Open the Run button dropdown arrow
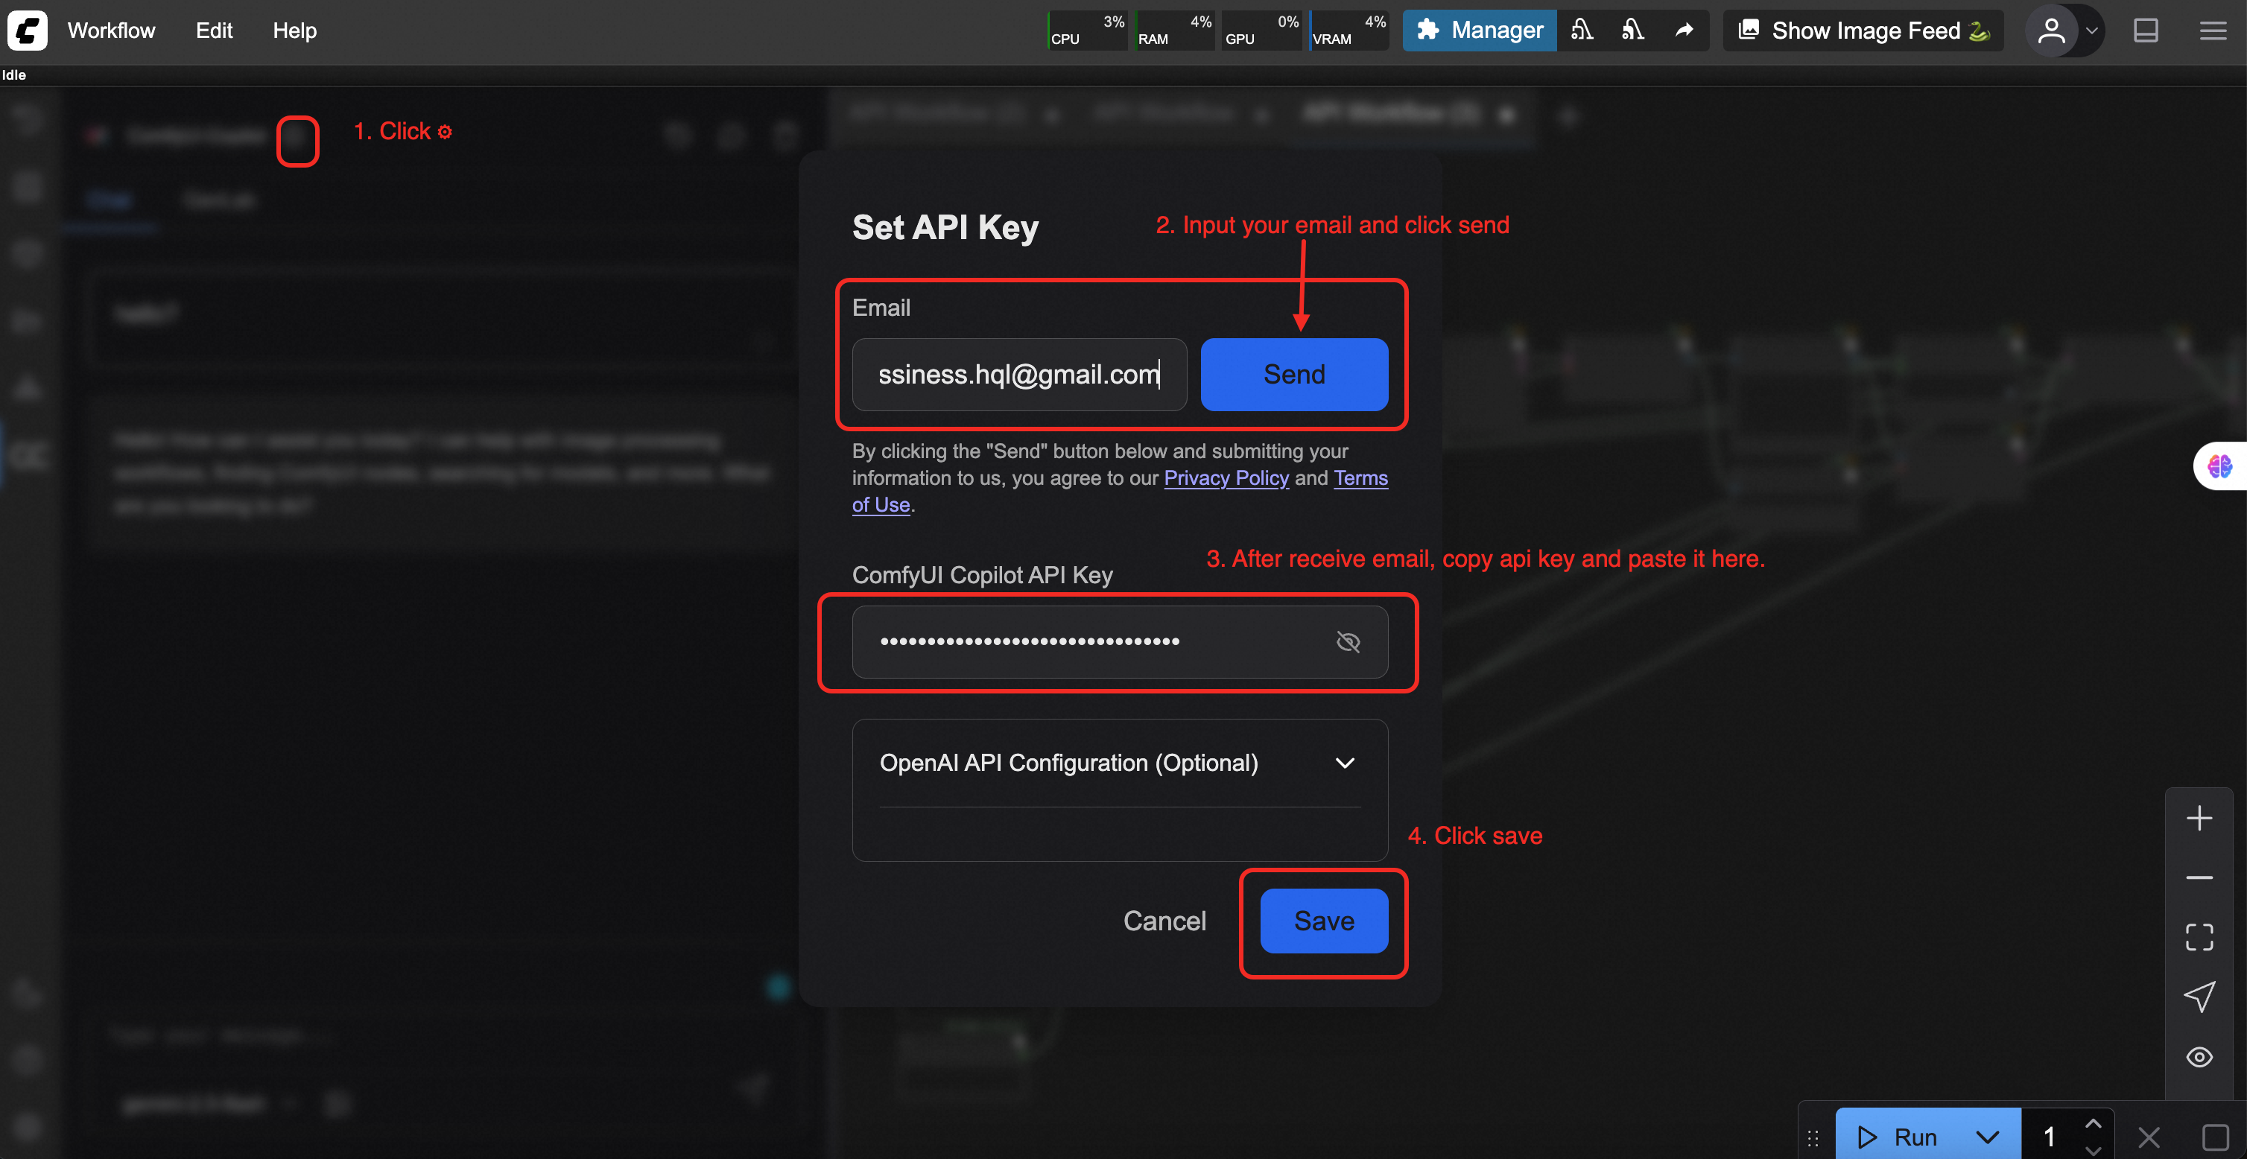 1987,1137
